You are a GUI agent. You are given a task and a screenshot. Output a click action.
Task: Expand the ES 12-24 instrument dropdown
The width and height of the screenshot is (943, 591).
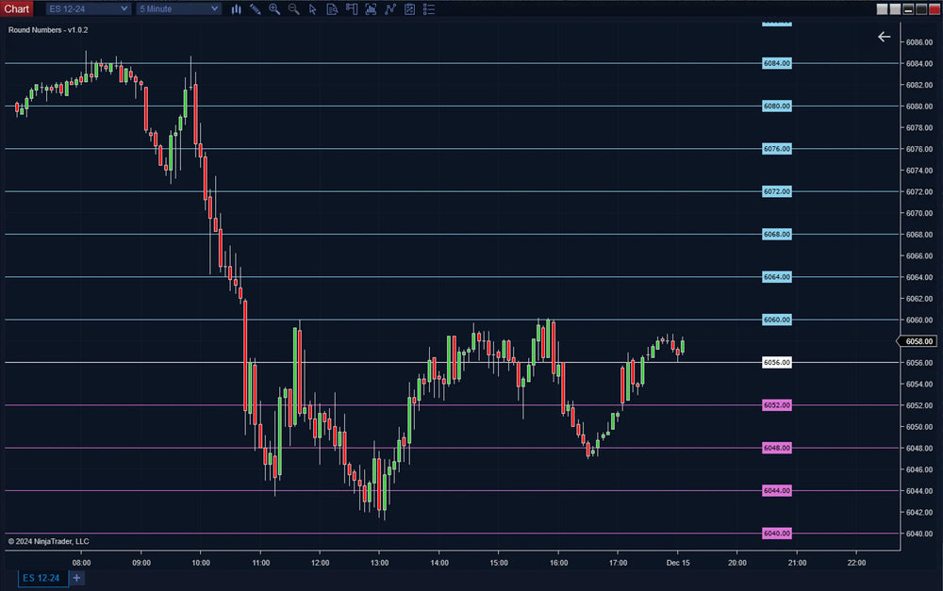click(124, 8)
